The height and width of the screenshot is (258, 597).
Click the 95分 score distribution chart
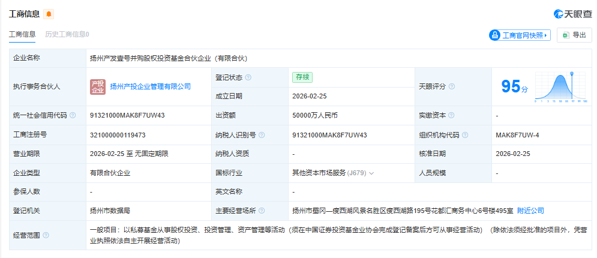560,88
